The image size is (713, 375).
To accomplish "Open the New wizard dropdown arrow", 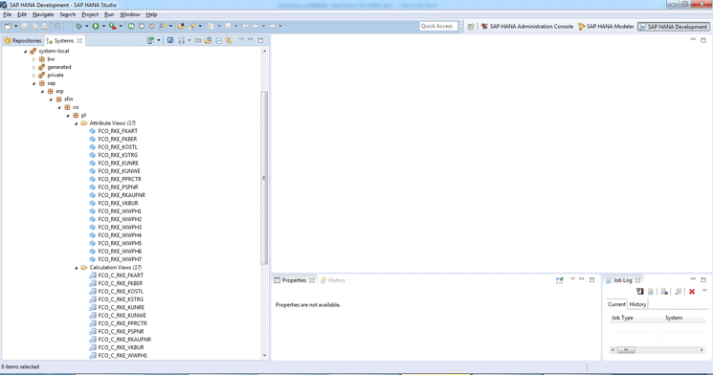I will tap(16, 27).
